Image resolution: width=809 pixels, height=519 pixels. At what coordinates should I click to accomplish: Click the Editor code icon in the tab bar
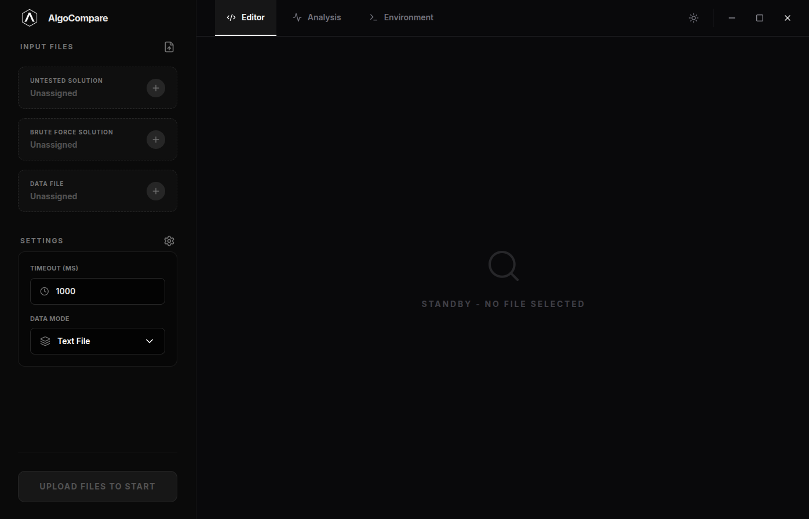[x=231, y=17]
